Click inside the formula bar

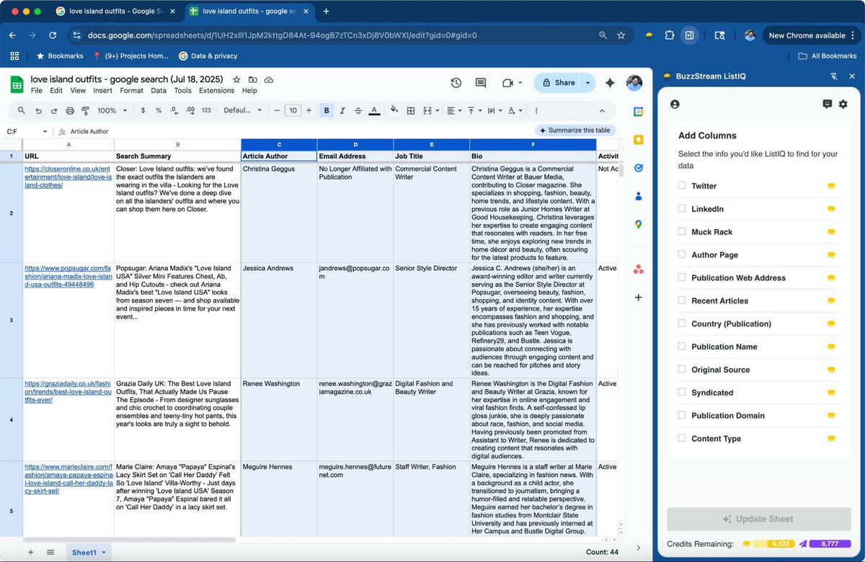point(216,133)
